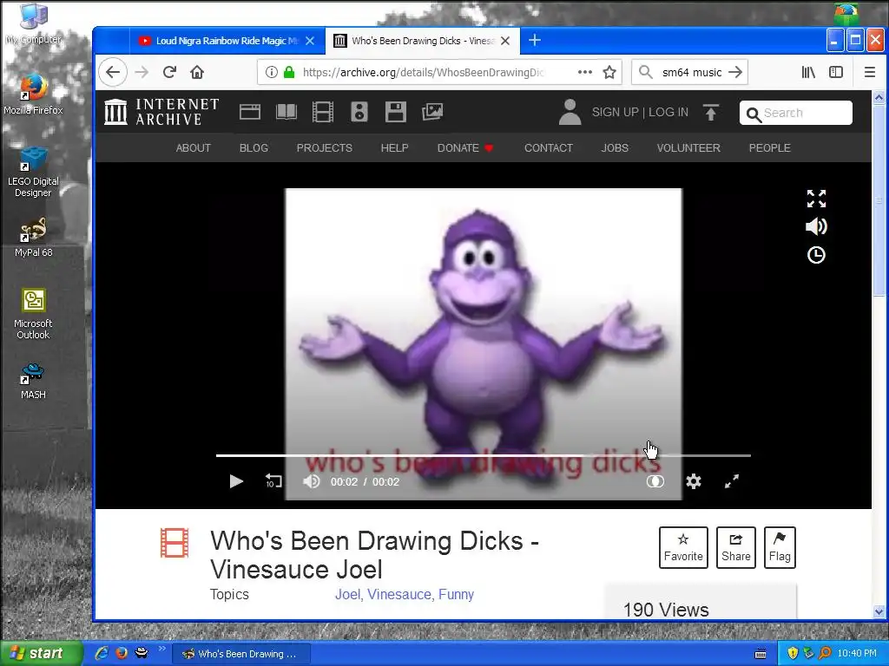Bookmark this page with star icon
The height and width of the screenshot is (666, 889).
(x=609, y=72)
